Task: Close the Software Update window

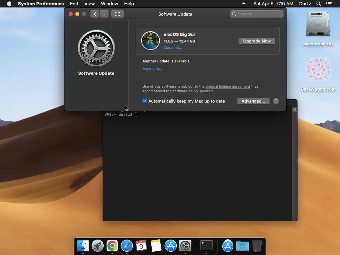Action: [x=71, y=14]
